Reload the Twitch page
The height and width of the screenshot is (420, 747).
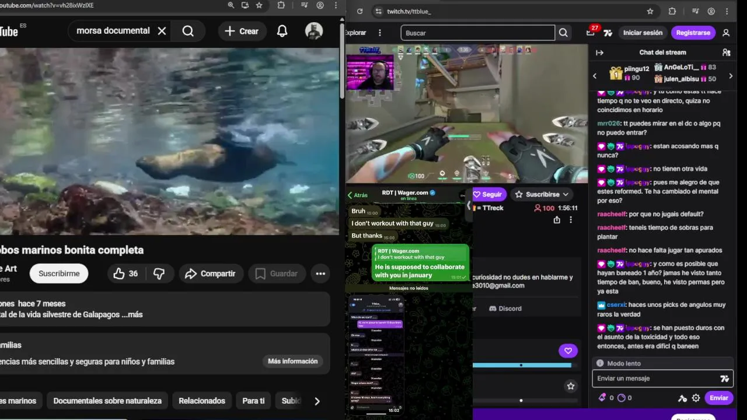(359, 11)
